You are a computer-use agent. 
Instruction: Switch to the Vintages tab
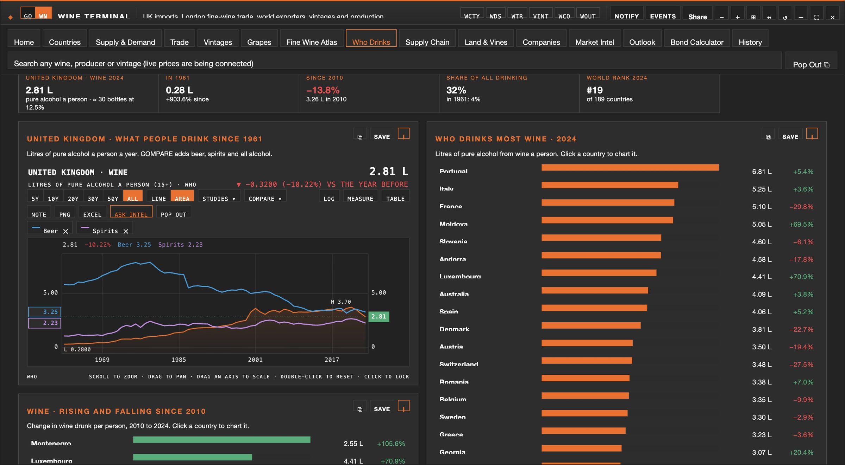coord(218,42)
